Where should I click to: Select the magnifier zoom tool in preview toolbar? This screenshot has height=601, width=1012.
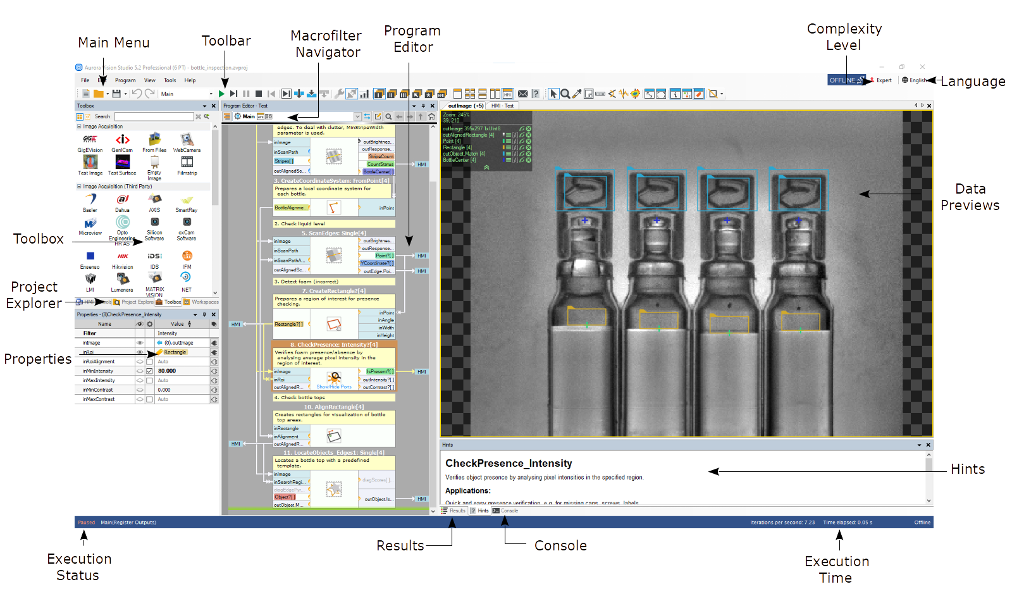point(565,94)
